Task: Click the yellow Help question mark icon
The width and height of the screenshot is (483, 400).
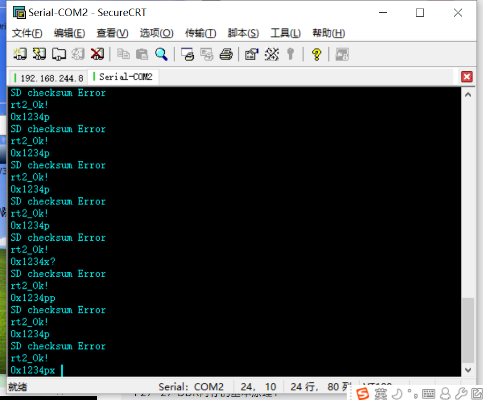Action: point(316,55)
